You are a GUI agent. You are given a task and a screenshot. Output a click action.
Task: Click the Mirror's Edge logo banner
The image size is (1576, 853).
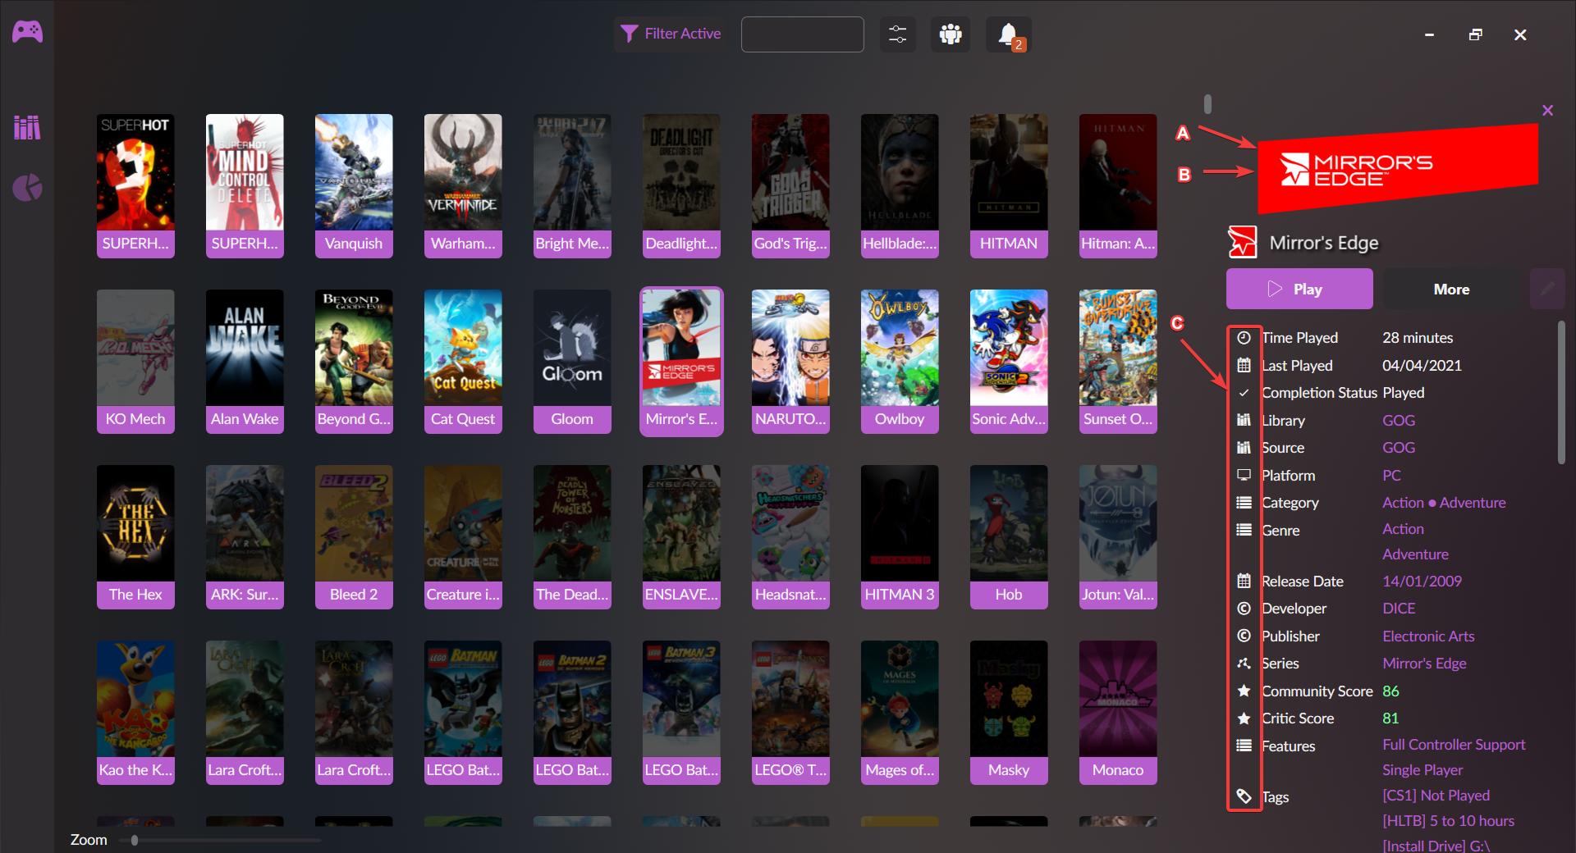pyautogui.click(x=1397, y=167)
